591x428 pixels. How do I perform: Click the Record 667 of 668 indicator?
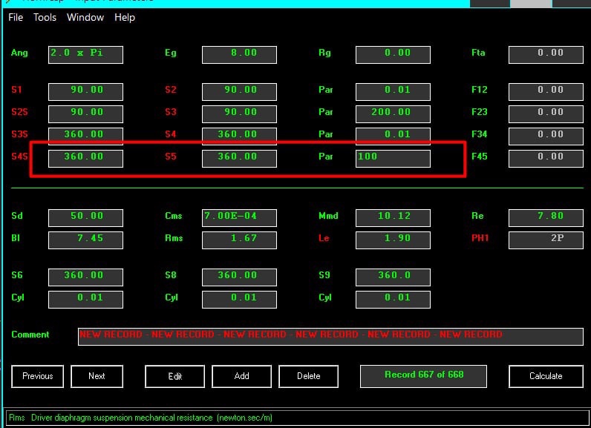point(423,376)
